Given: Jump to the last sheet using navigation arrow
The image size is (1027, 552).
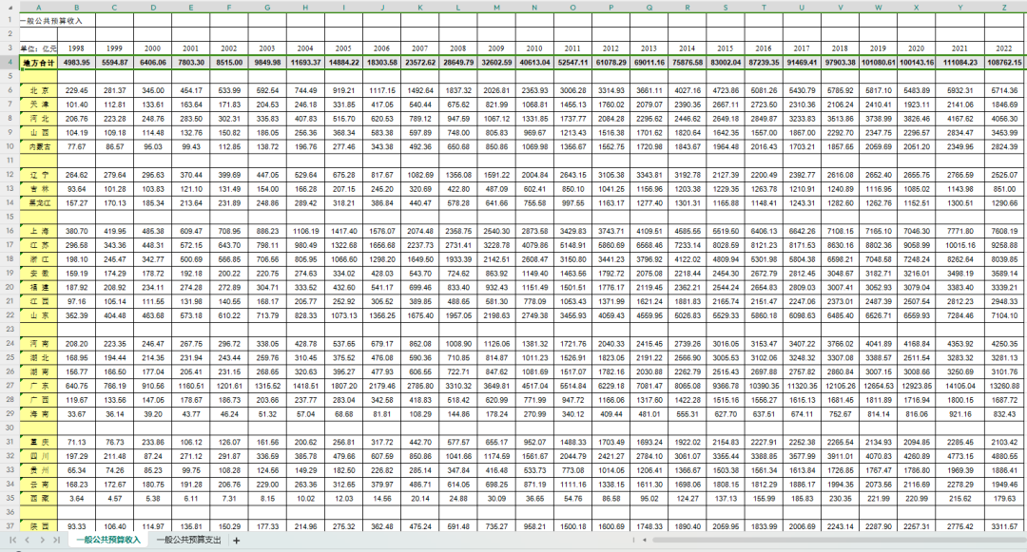Looking at the screenshot, I should click(56, 540).
